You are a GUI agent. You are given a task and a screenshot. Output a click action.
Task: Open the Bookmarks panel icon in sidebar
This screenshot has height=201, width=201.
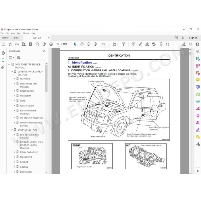pos(3,60)
